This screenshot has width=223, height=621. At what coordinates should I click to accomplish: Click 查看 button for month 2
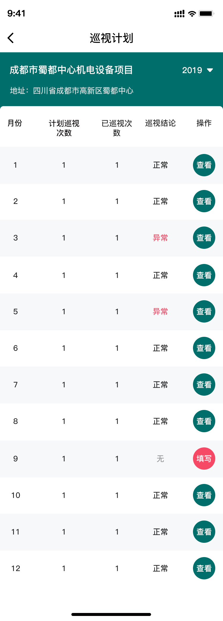click(x=204, y=201)
